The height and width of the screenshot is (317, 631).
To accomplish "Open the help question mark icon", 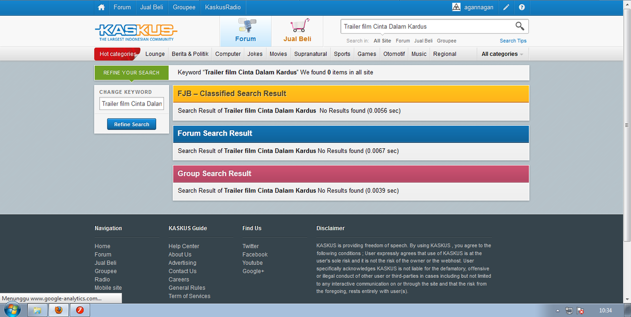I will 522,7.
